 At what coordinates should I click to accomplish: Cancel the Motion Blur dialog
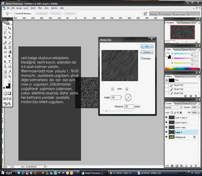click(147, 52)
